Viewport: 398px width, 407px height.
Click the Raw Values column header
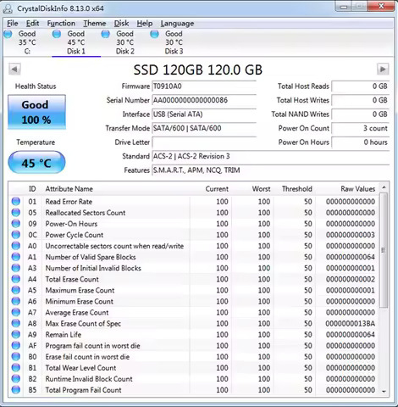coord(357,189)
